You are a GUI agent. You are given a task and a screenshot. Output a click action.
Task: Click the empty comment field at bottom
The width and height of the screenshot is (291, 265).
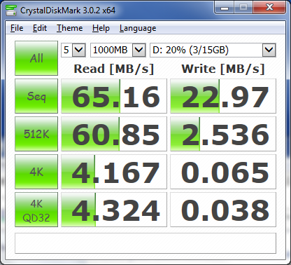pyautogui.click(x=145, y=243)
